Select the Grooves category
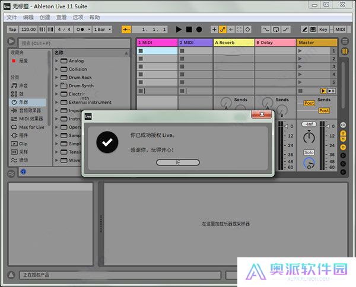Screen dimensions: 356x287 click(x=27, y=160)
